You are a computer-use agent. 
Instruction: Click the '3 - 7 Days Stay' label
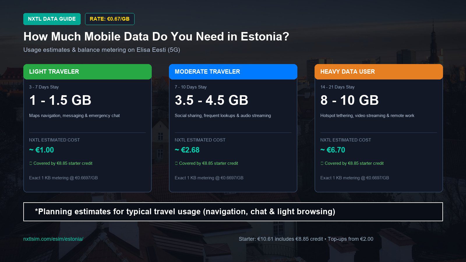(x=44, y=87)
